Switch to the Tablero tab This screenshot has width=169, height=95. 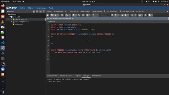coord(49,11)
